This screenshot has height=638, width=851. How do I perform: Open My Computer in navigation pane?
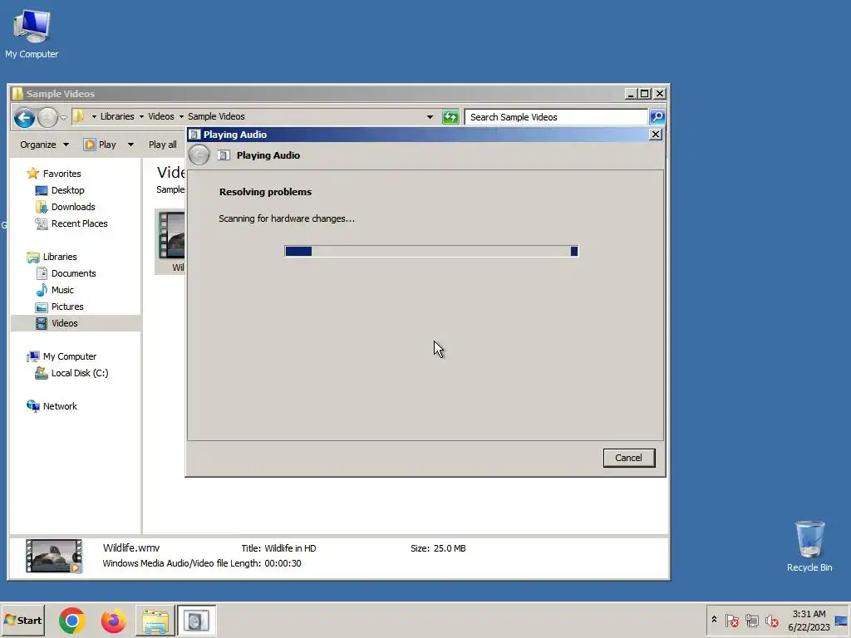pos(70,356)
